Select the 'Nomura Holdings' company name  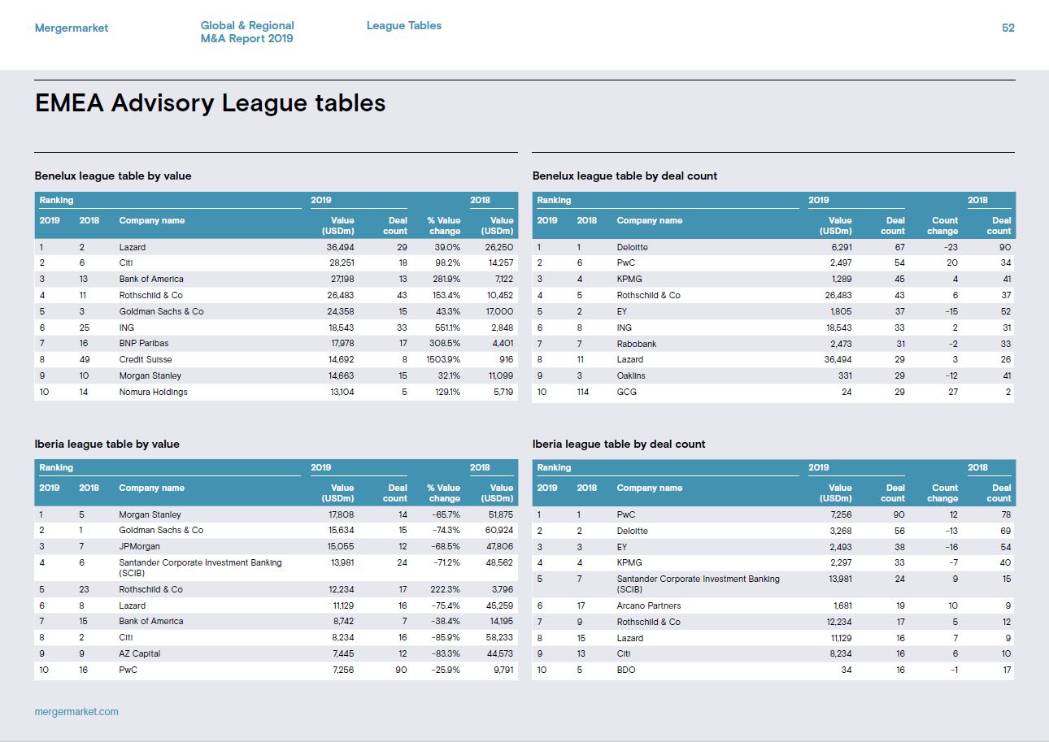[153, 392]
